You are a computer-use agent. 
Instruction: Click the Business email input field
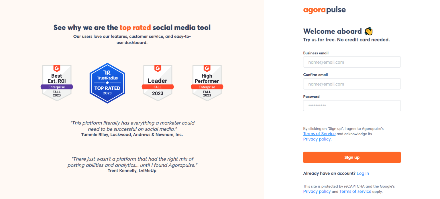[x=352, y=62]
